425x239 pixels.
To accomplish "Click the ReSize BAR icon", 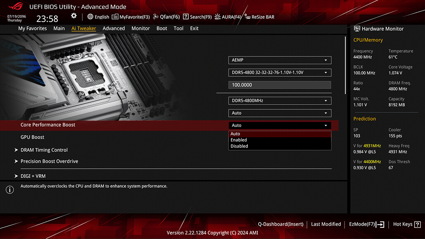I will pyautogui.click(x=247, y=17).
